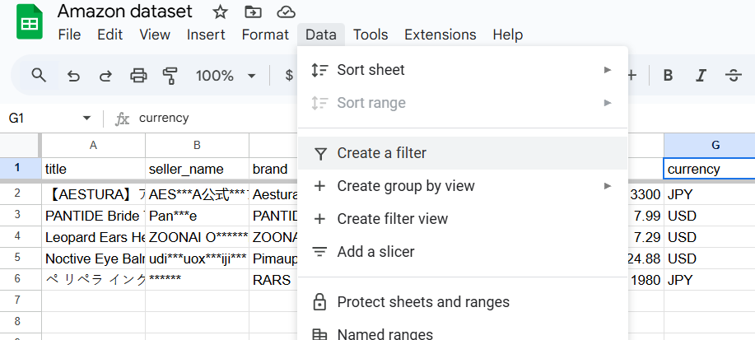Toggle strikethrough formatting
The height and width of the screenshot is (340, 755).
click(x=733, y=76)
